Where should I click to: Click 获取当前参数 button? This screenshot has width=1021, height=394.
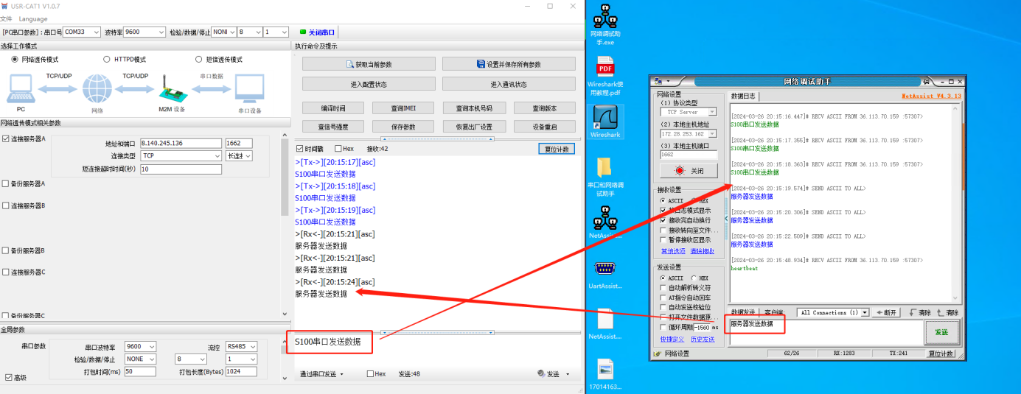point(369,64)
